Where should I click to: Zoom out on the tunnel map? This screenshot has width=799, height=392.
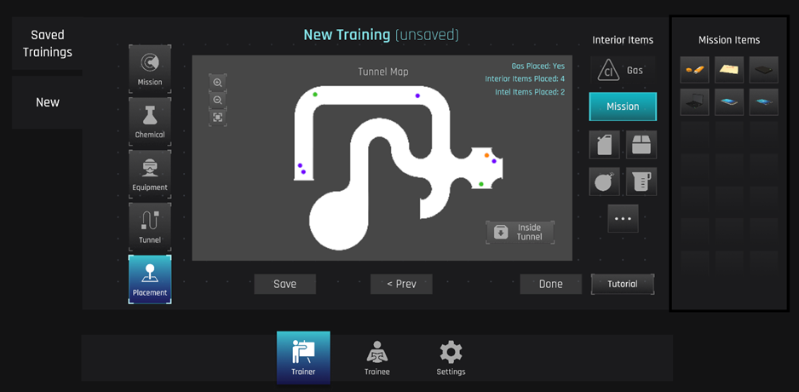(x=217, y=100)
